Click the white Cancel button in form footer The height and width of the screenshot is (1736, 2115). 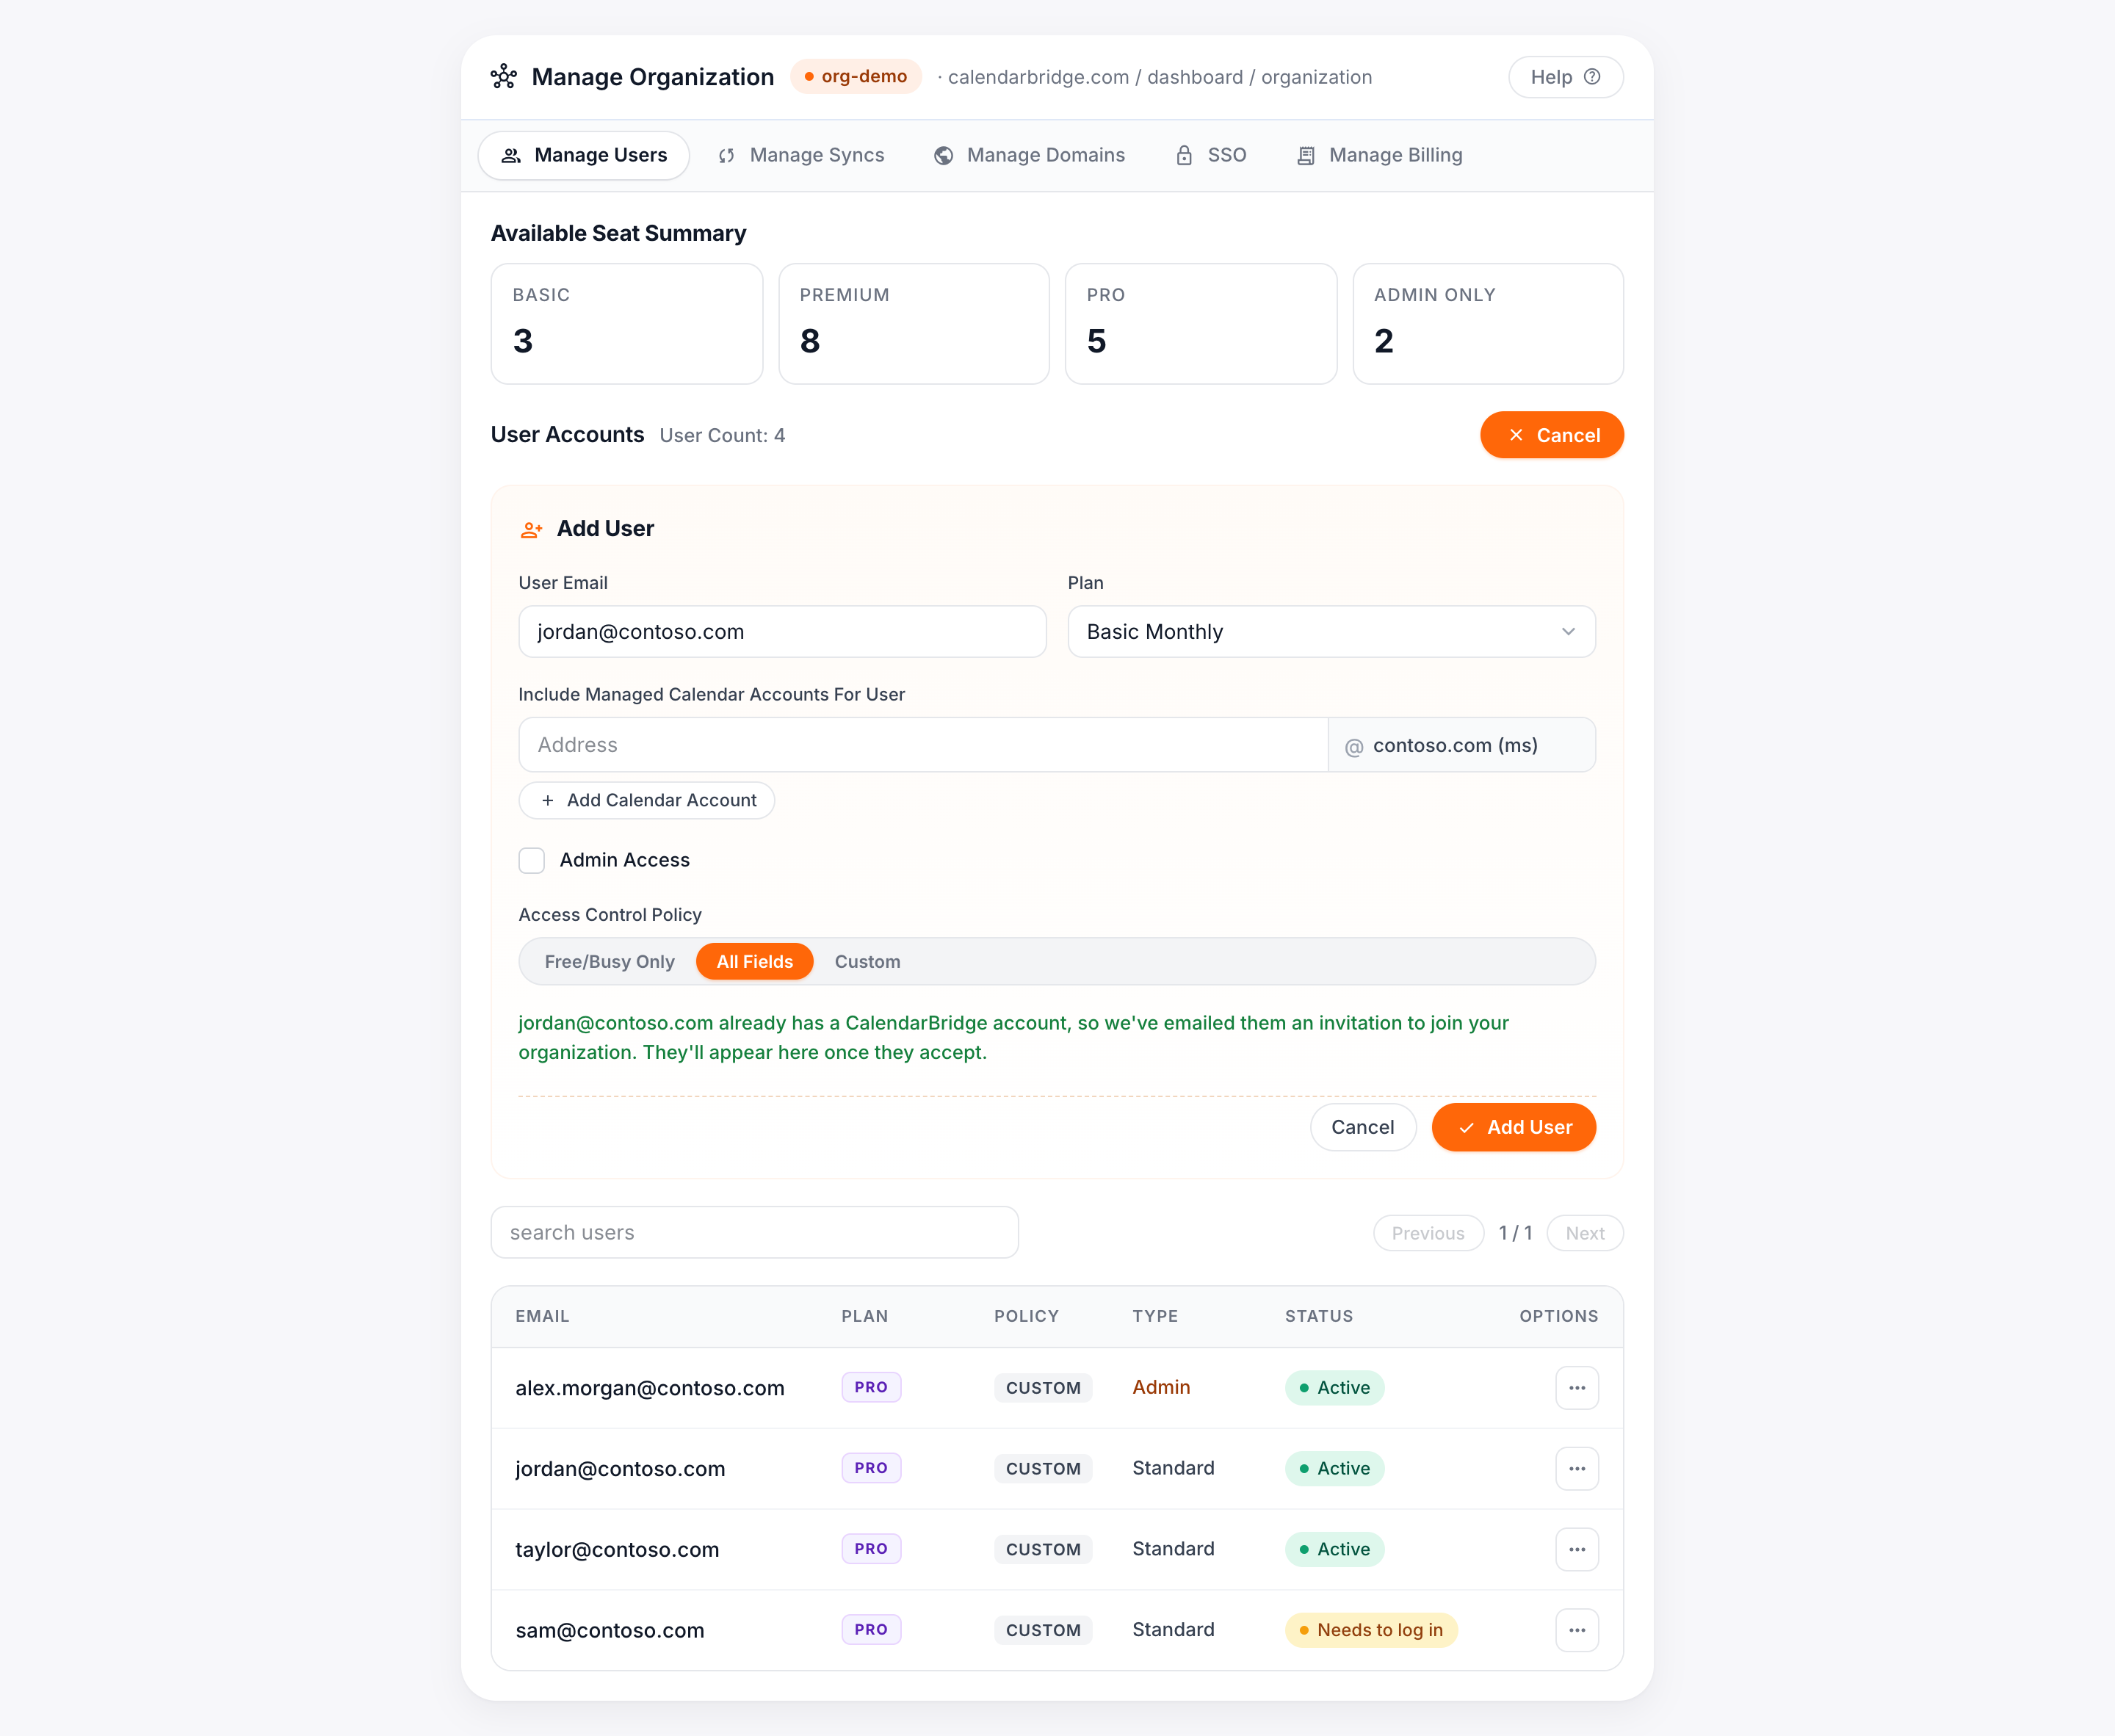[x=1363, y=1128]
